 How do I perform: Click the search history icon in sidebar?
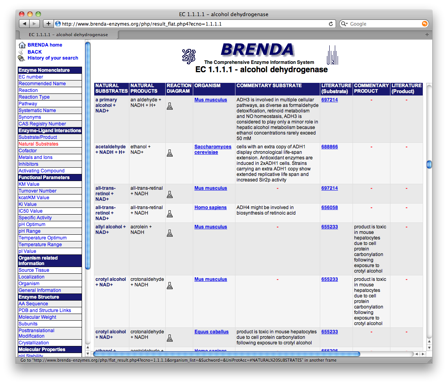(21, 58)
